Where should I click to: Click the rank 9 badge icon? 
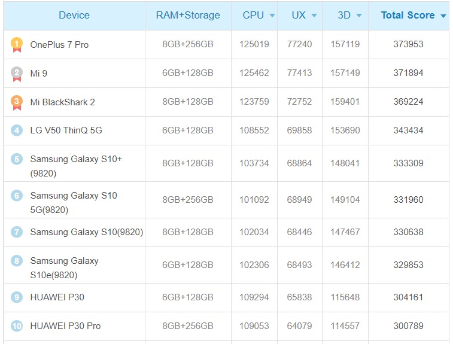click(17, 297)
